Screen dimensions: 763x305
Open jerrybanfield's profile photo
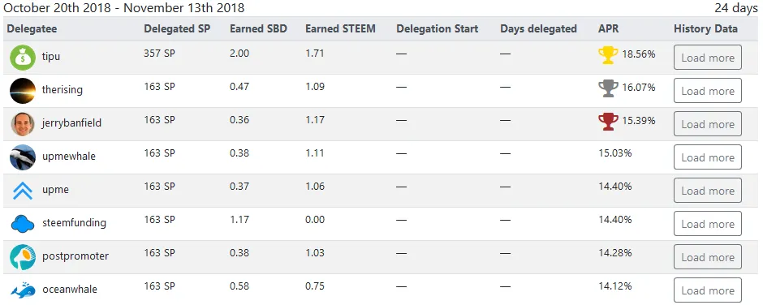click(23, 123)
